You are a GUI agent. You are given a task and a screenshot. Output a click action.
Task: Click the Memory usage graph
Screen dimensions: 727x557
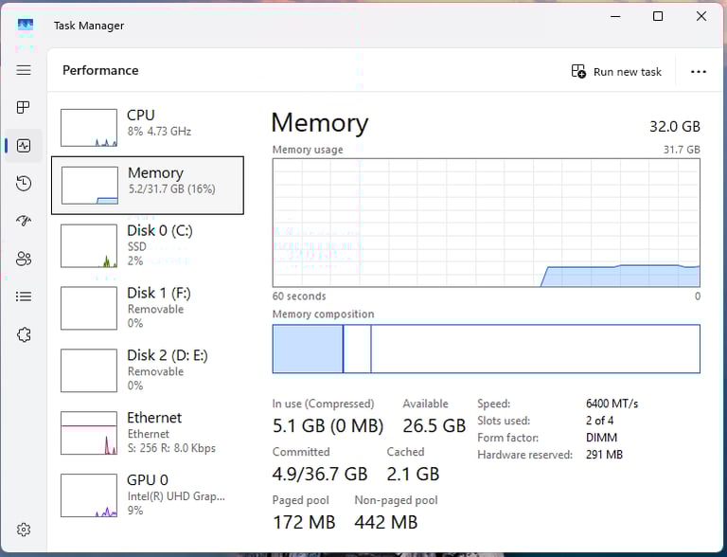click(487, 223)
